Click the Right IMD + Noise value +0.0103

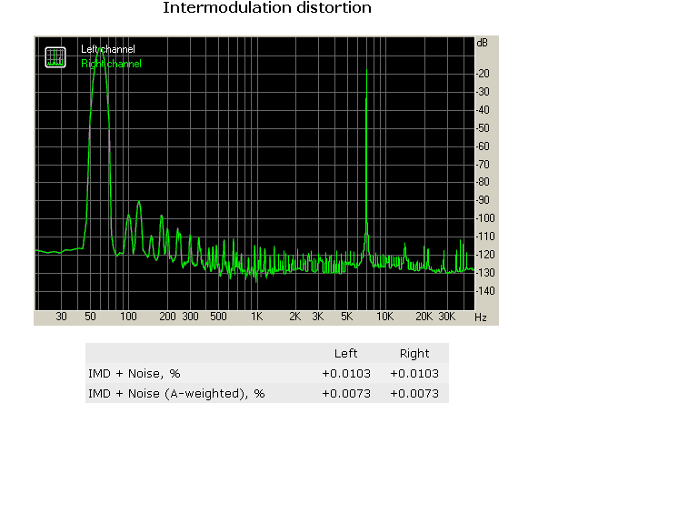pos(414,373)
